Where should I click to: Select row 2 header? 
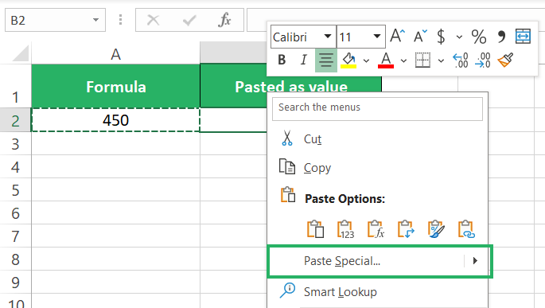[15, 121]
